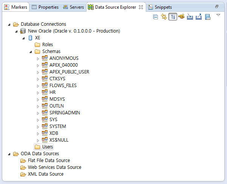Click the SPRINGADMIN schema icon
227x184 pixels.
pos(45,113)
